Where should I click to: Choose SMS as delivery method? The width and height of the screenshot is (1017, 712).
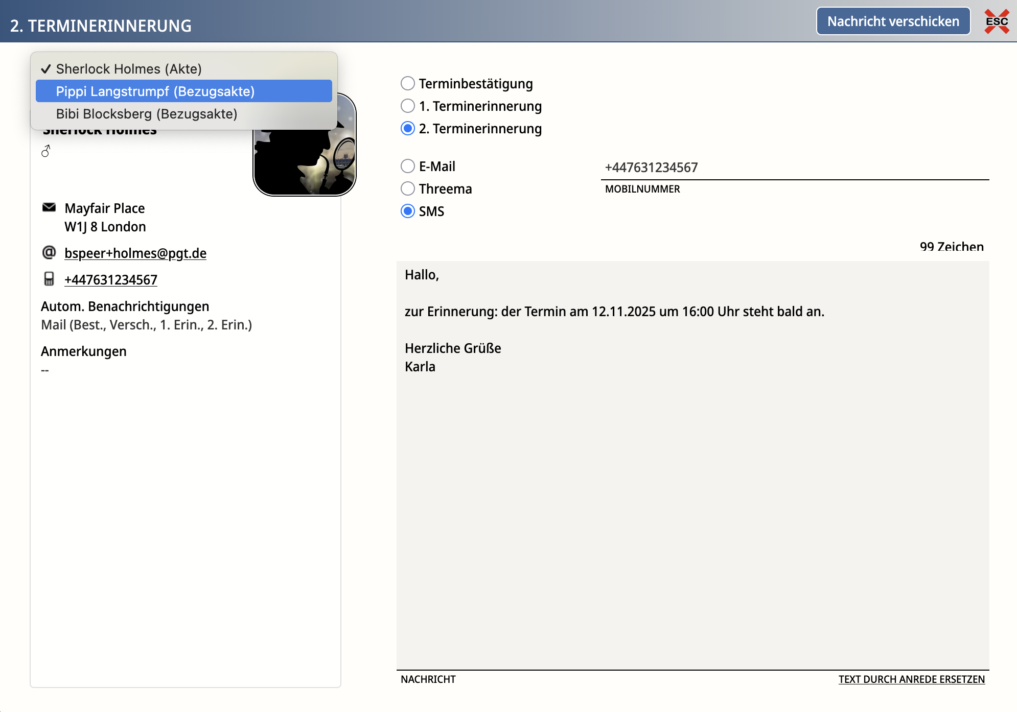(408, 211)
